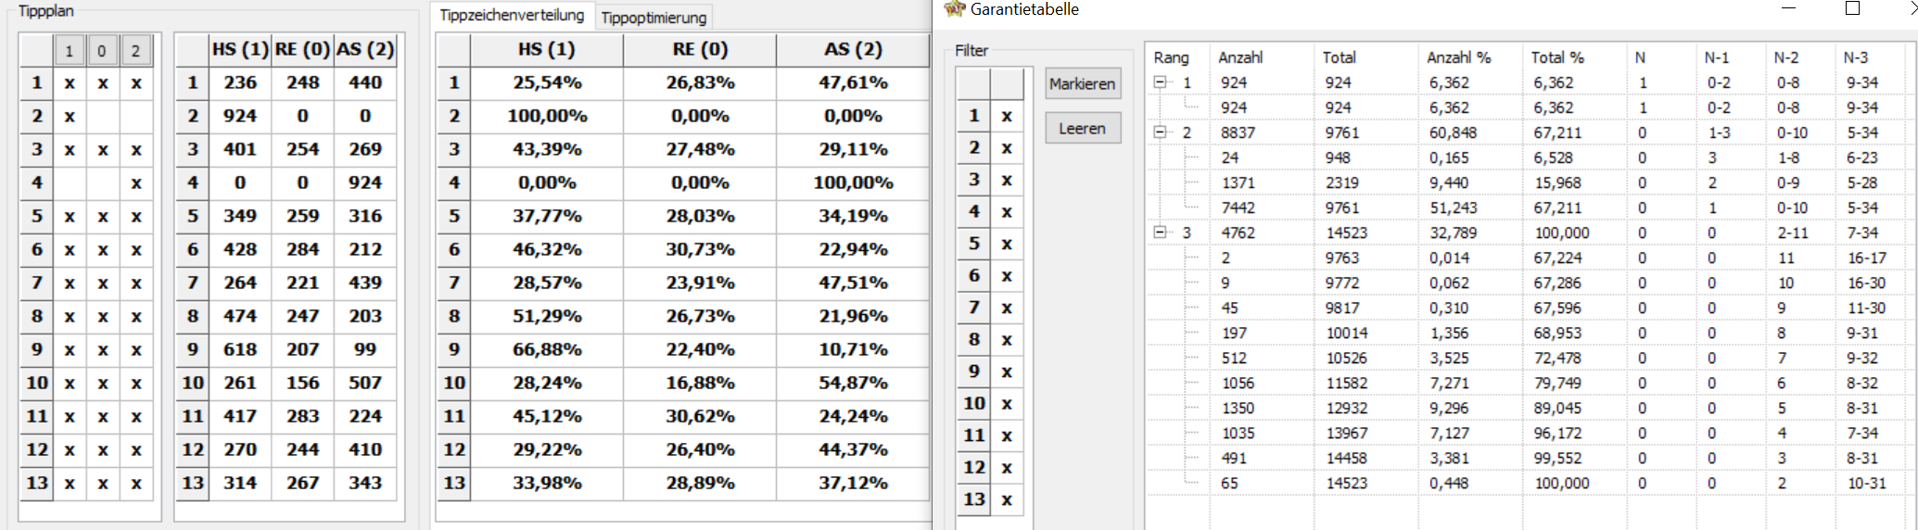Collapse the Rang 2 tree node
Screen dimensions: 1918x530
pos(1160,132)
